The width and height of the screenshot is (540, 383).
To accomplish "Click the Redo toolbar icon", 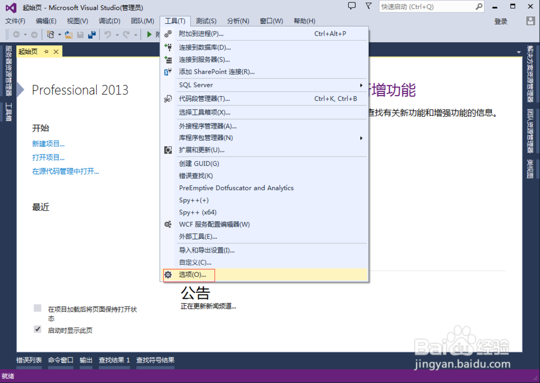I will click(x=126, y=35).
